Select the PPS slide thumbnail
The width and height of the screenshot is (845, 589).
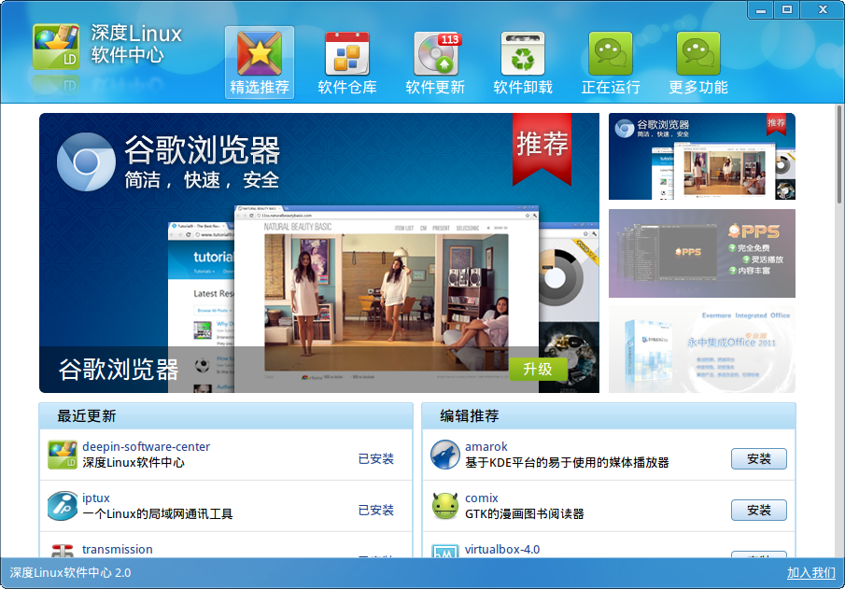point(701,253)
